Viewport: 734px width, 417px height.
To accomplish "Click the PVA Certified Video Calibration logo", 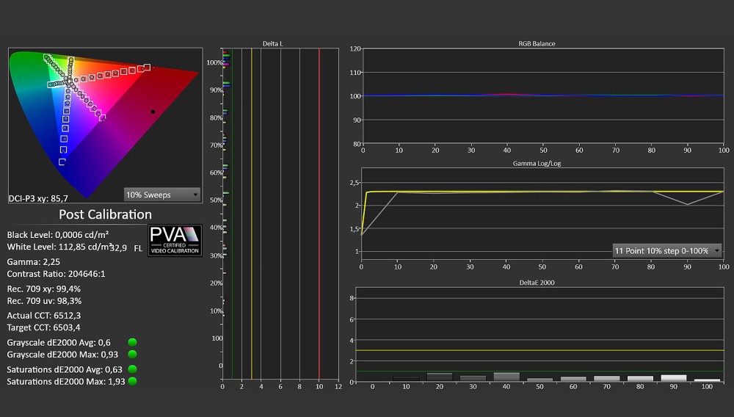I will (x=175, y=241).
